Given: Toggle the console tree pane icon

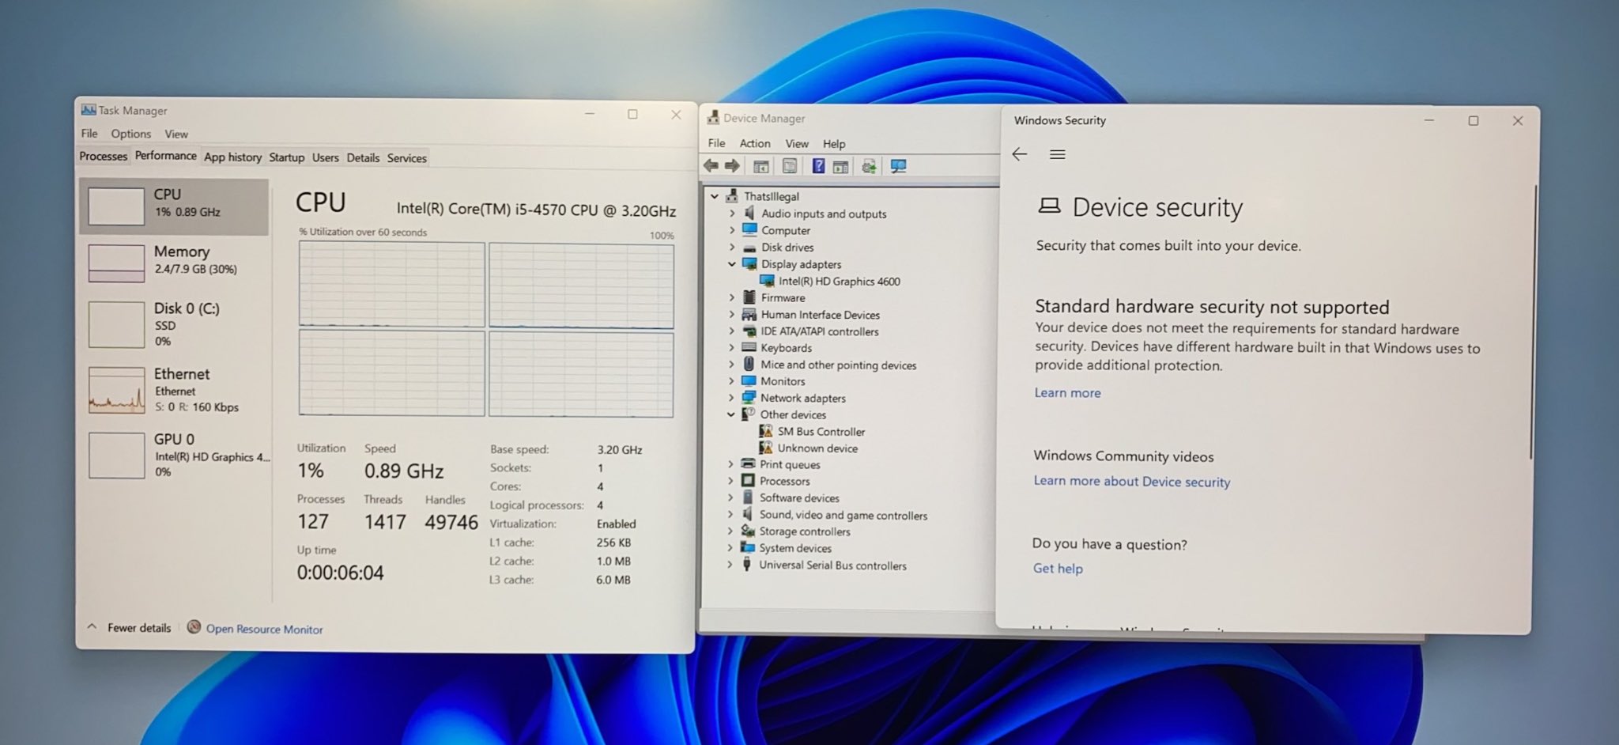Looking at the screenshot, I should coord(760,165).
